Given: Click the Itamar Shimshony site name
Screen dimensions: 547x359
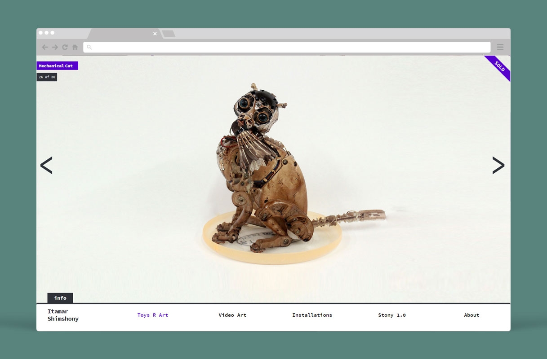Looking at the screenshot, I should pyautogui.click(x=63, y=315).
